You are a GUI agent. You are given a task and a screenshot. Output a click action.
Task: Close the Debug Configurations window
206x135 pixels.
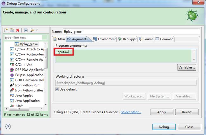(199, 3)
